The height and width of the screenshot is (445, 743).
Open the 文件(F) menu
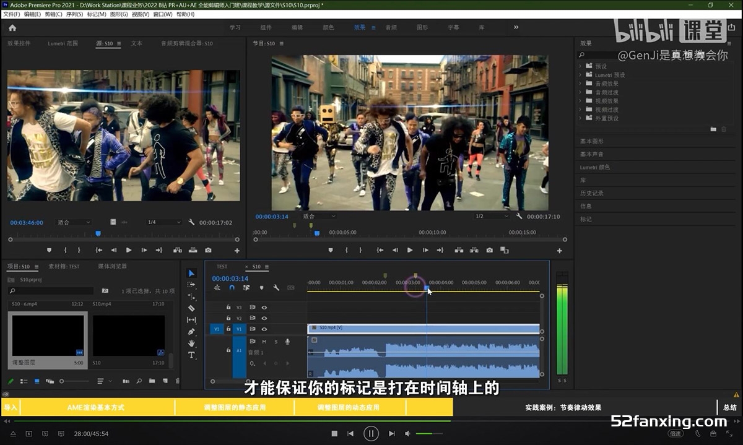click(12, 14)
